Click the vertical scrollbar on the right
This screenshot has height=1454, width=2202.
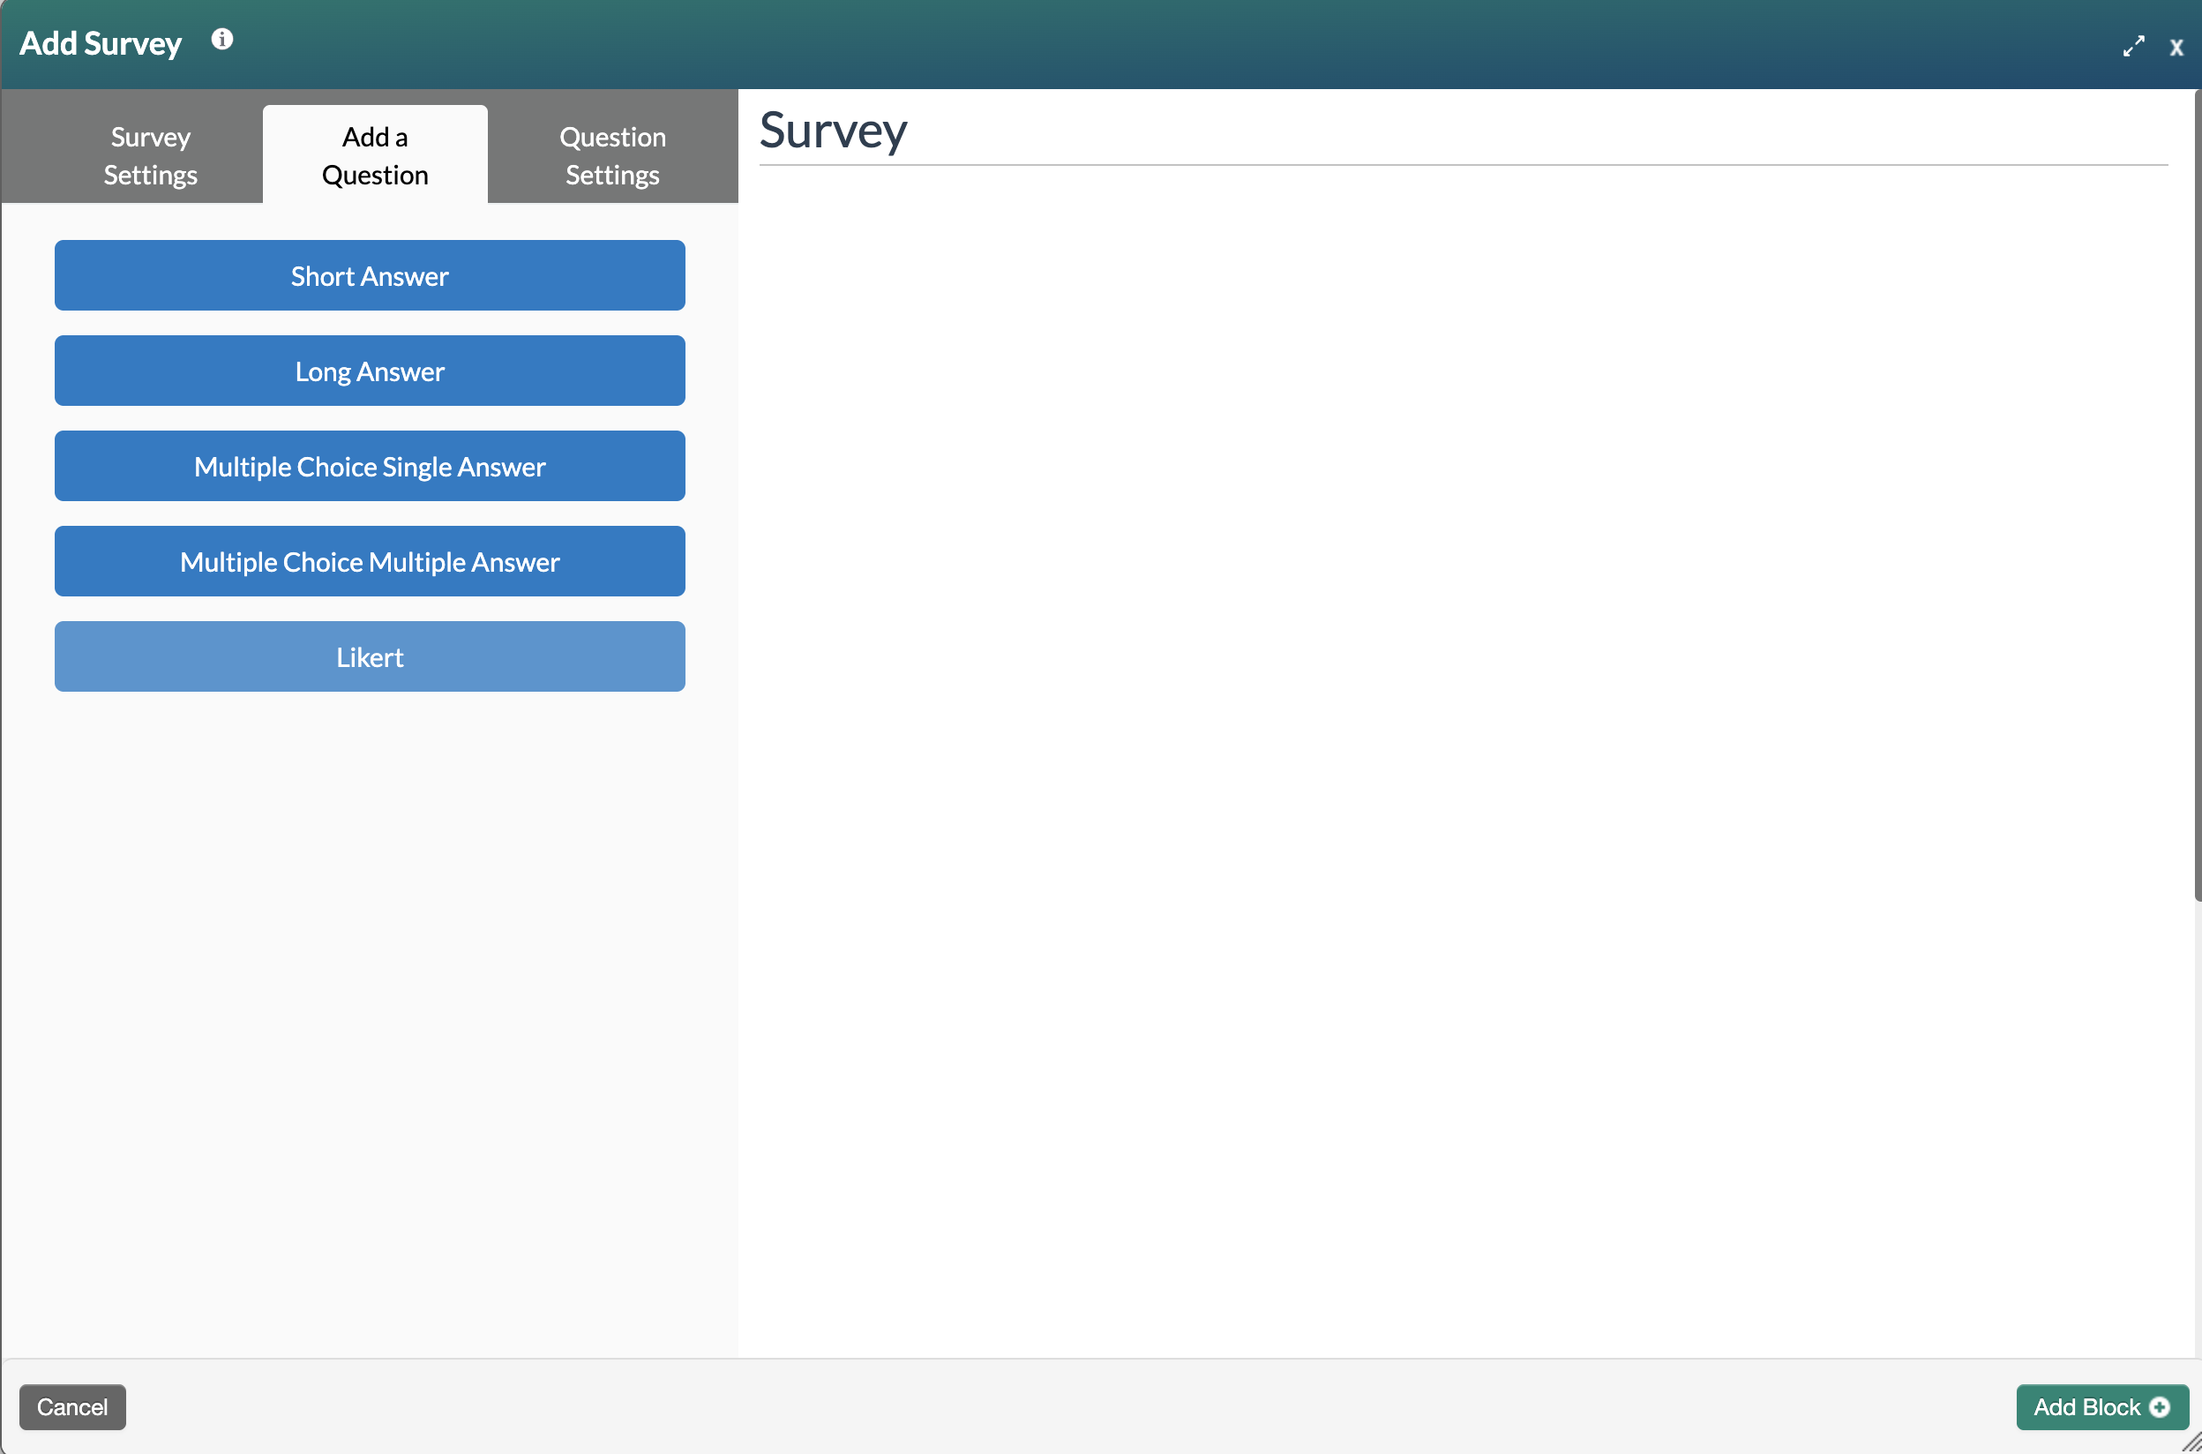[2198, 496]
